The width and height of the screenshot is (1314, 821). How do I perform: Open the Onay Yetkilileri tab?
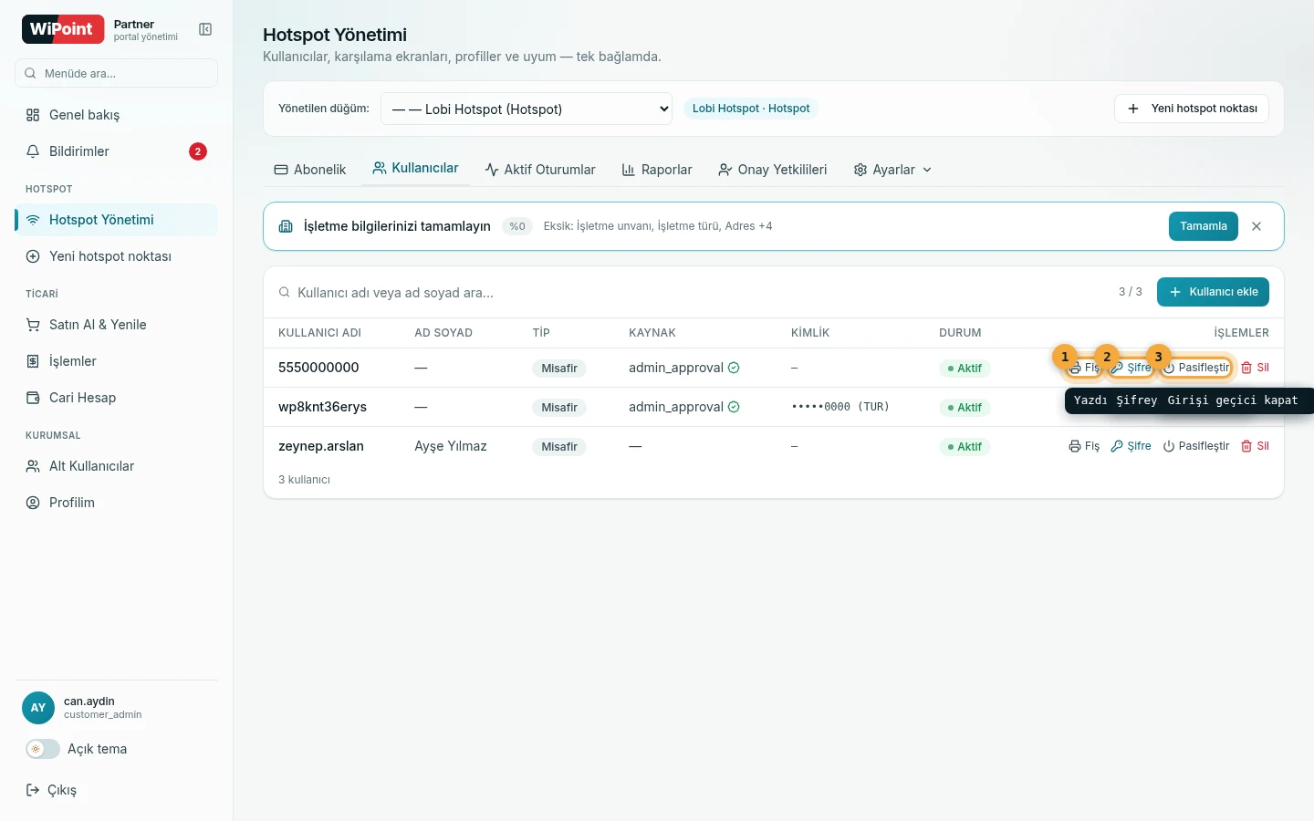[773, 170]
